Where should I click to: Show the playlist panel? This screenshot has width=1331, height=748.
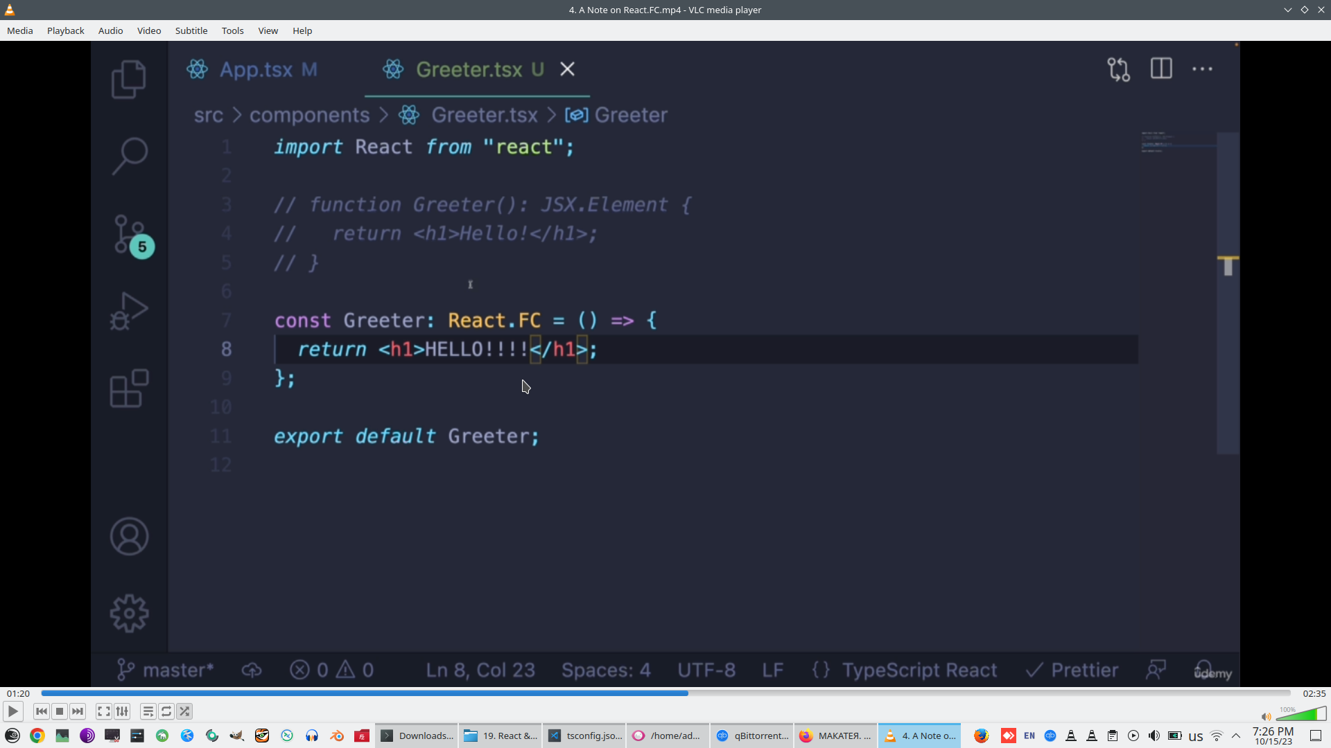[148, 711]
